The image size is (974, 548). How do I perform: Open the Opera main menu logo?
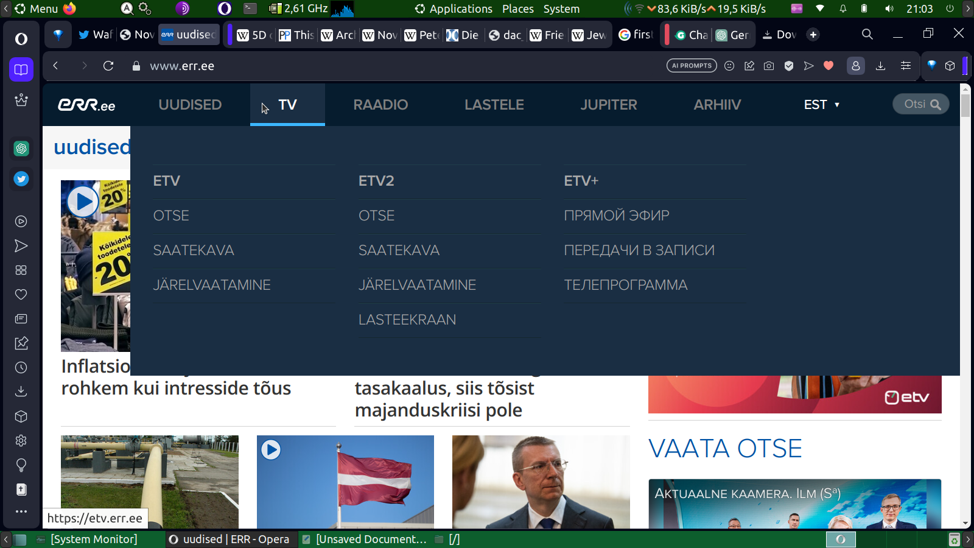point(21,39)
